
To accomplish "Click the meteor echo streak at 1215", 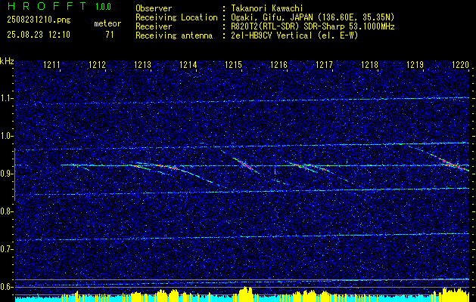I will (244, 165).
